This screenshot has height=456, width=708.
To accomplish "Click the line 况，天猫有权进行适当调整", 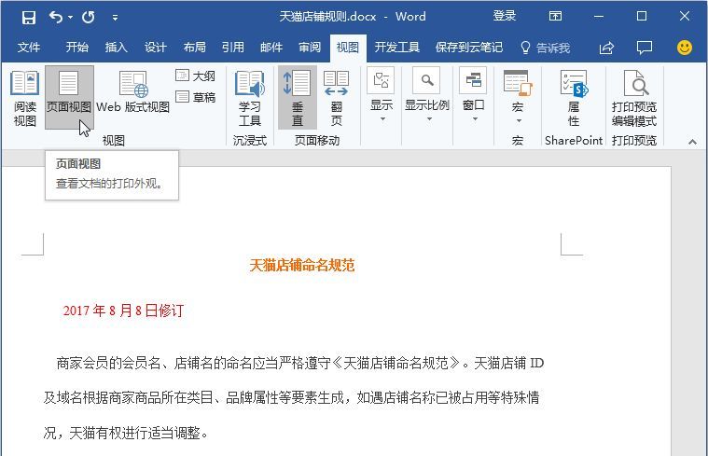I will click(x=127, y=433).
